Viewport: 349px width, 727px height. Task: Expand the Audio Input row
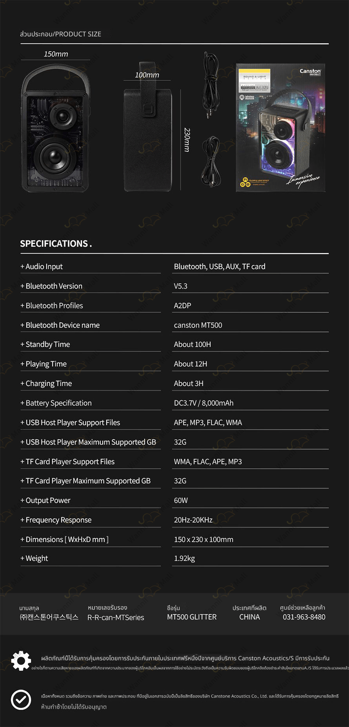coord(174,267)
